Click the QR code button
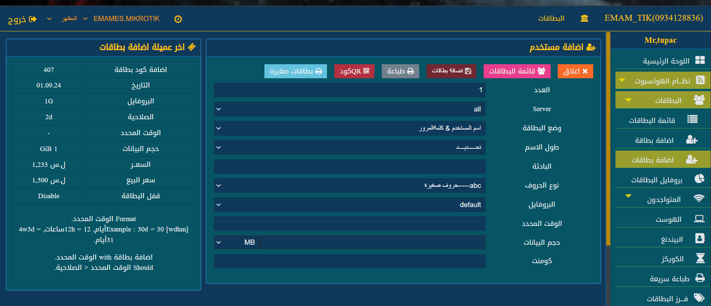Image resolution: width=711 pixels, height=306 pixels. pos(354,71)
